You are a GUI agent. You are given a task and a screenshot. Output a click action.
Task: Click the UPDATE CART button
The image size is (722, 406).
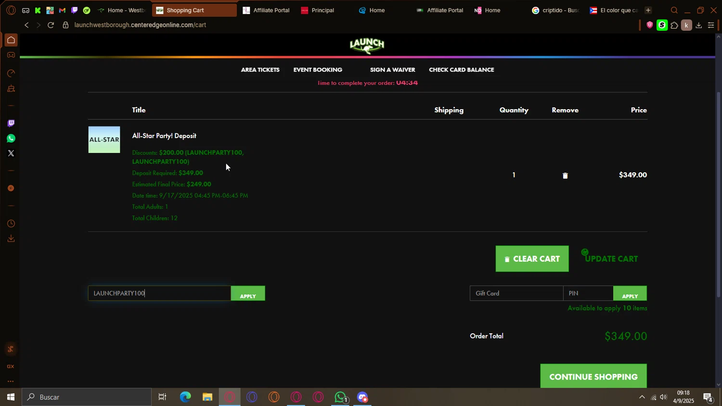tap(611, 259)
